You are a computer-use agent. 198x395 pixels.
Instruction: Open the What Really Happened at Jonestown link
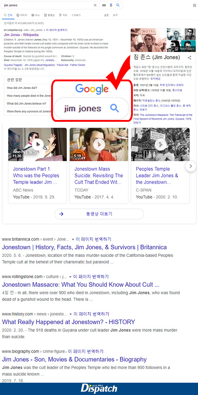tap(68, 322)
